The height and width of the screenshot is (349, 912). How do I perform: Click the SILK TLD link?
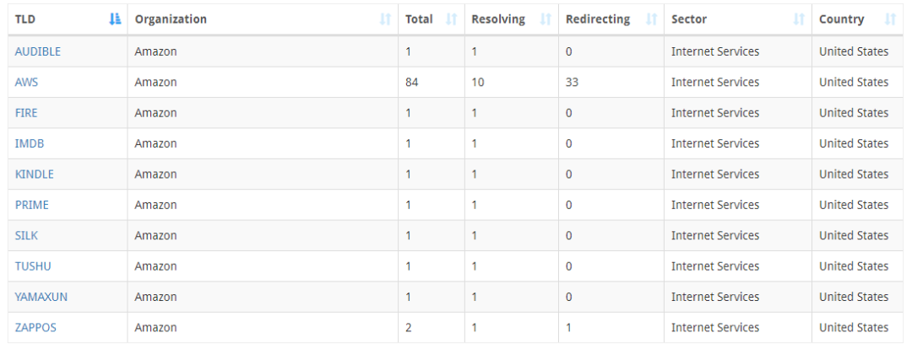tap(26, 235)
